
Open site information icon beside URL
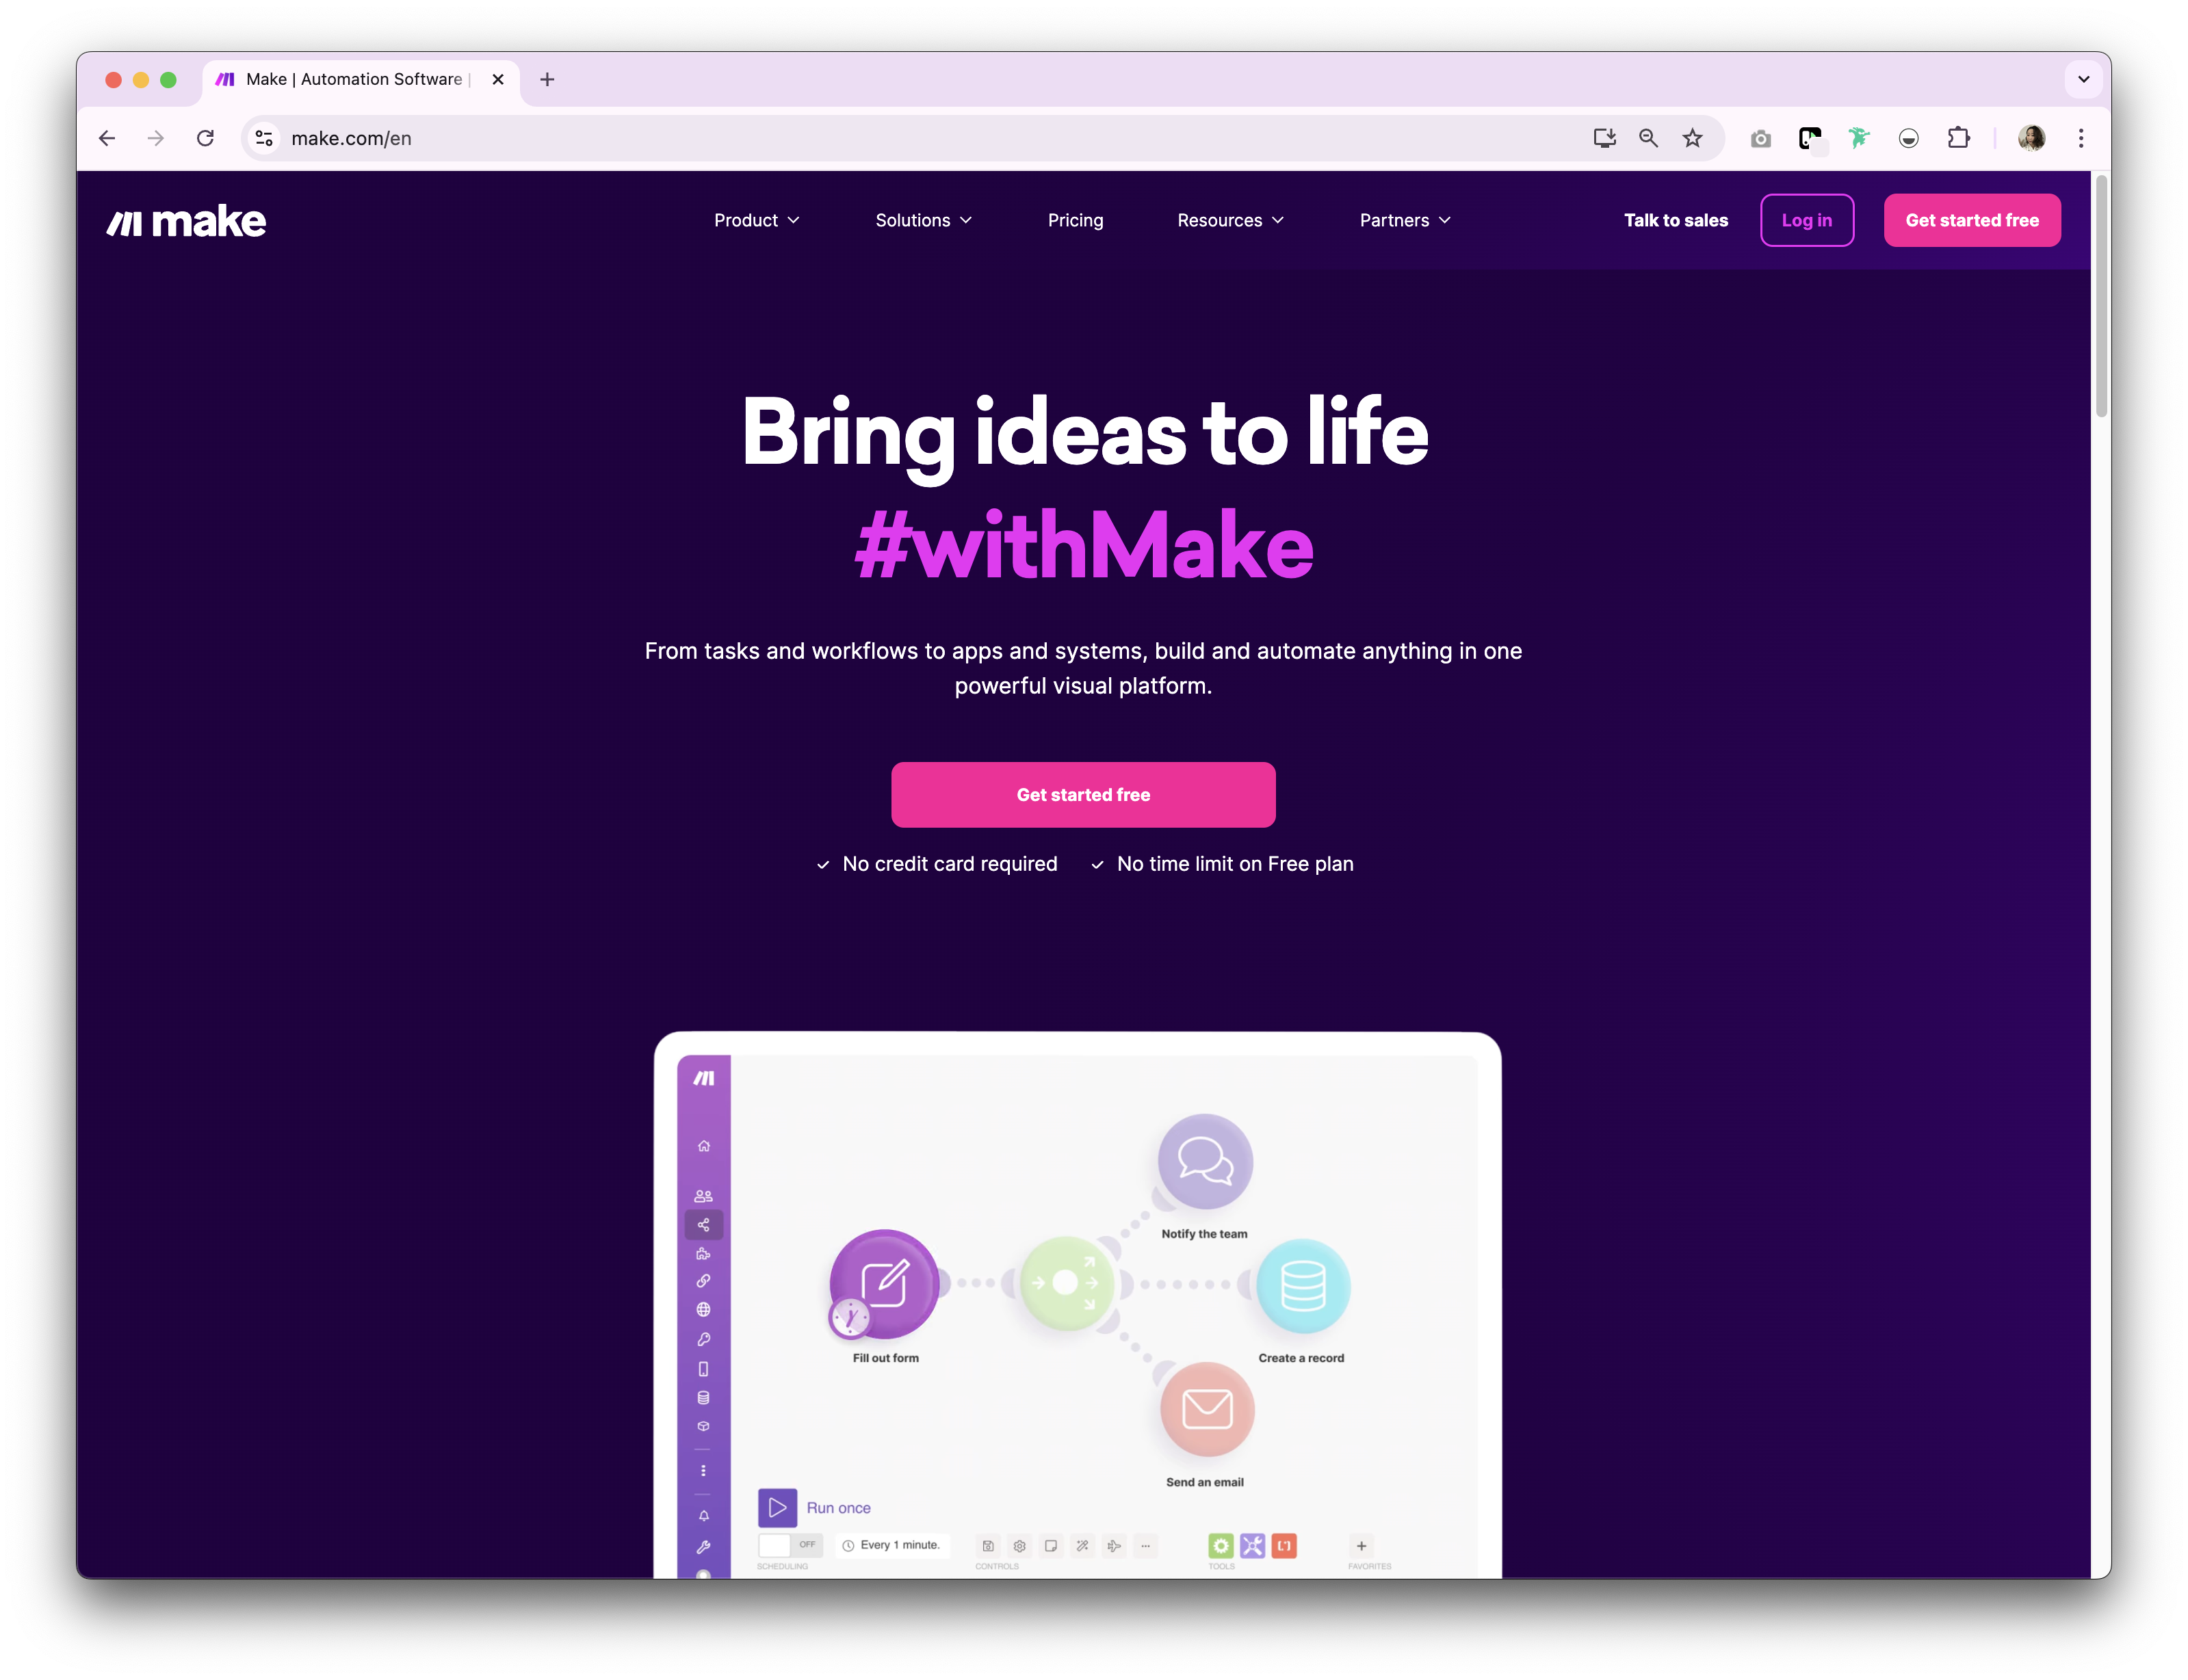264,138
